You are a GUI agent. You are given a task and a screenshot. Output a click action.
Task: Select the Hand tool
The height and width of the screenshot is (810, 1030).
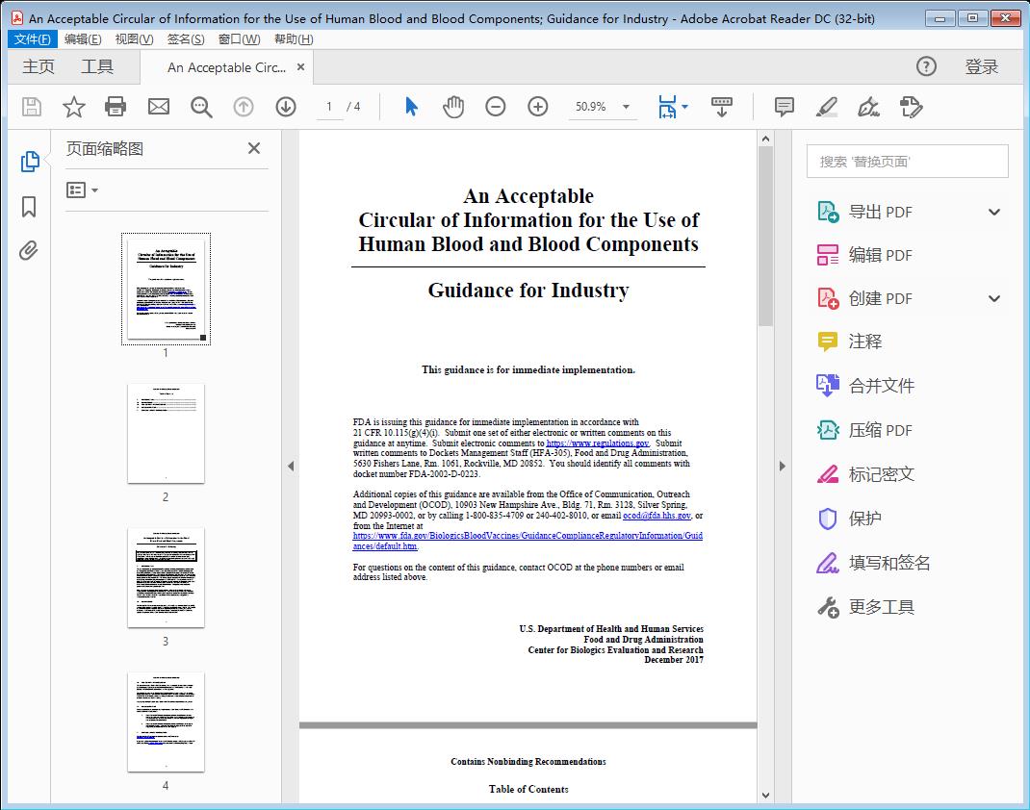[452, 107]
